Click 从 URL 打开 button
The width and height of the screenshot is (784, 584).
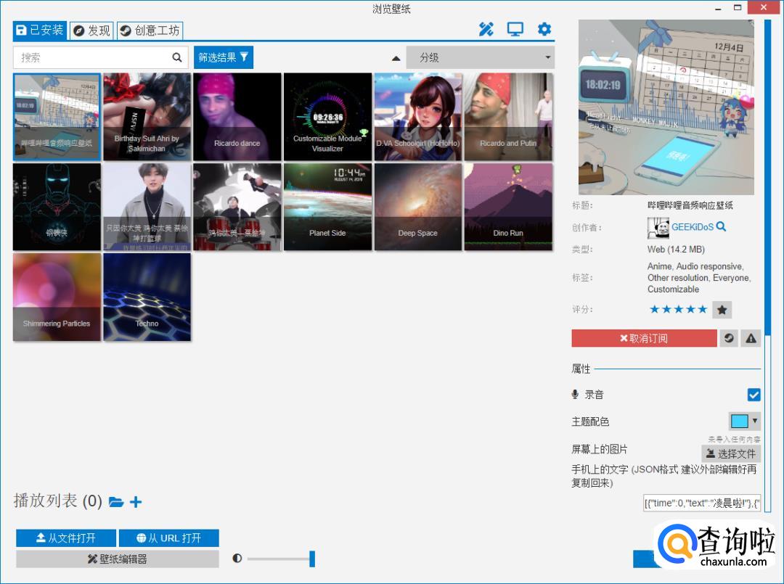(169, 538)
